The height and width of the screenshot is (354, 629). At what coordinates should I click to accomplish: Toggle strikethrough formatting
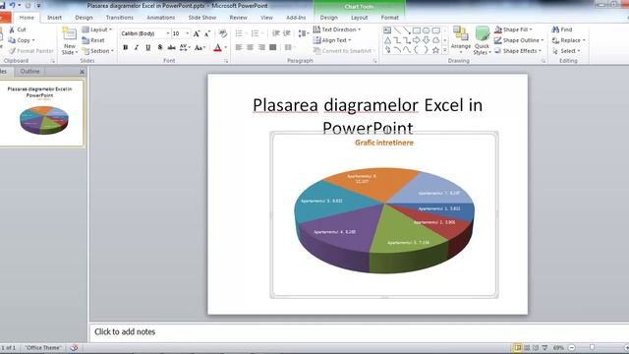pos(171,48)
